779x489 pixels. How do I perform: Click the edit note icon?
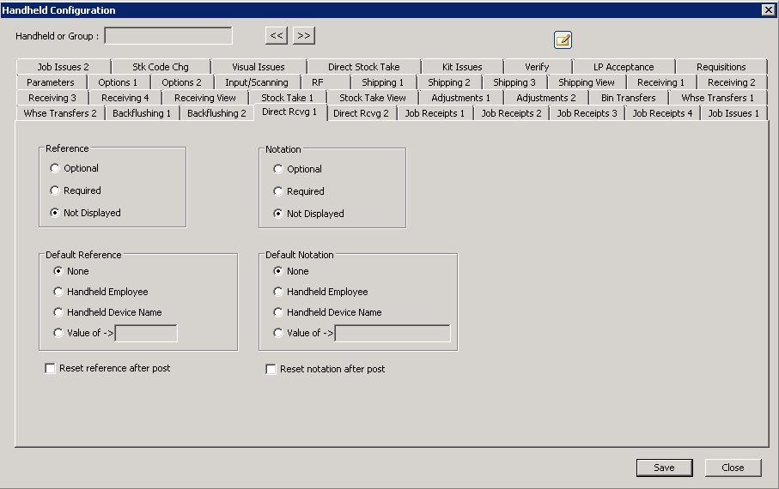563,39
